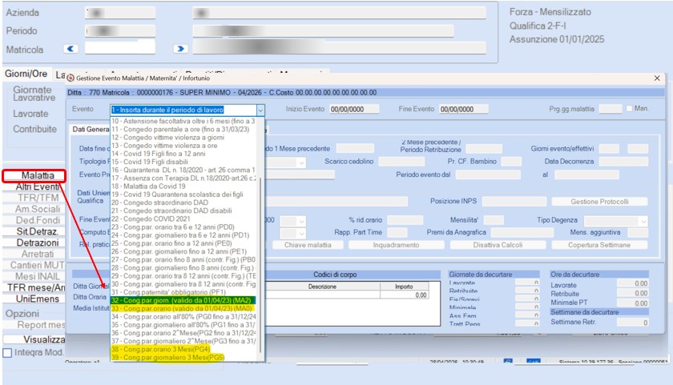Toggle the Integra Mod. checkbox
673x385 pixels.
[x=7, y=353]
